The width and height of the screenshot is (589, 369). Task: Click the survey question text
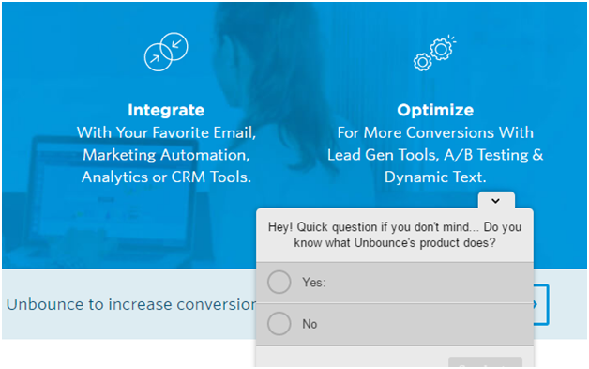click(395, 235)
